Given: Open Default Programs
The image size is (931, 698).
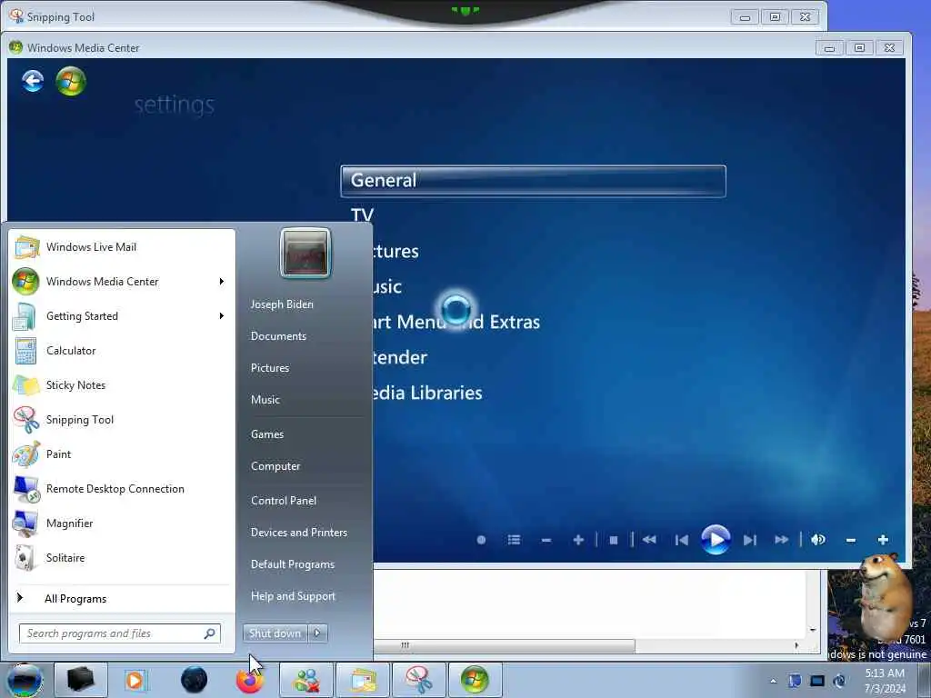Looking at the screenshot, I should point(292,563).
